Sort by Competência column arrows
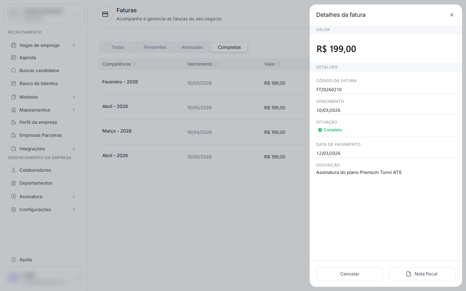This screenshot has height=291, width=466. point(134,64)
